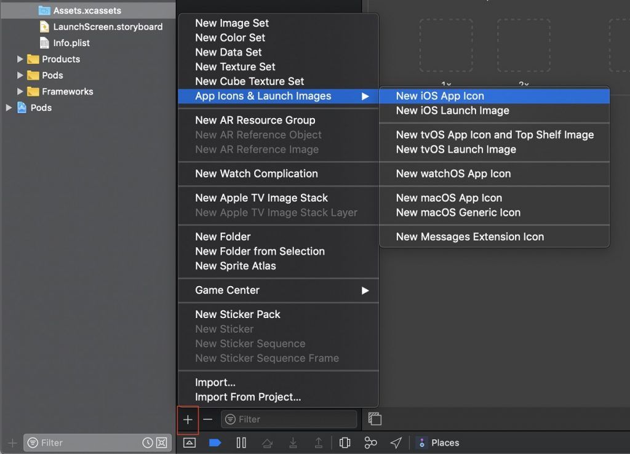Viewport: 630px width, 454px height.
Task: Choose New Data Set
Action: [x=278, y=52]
